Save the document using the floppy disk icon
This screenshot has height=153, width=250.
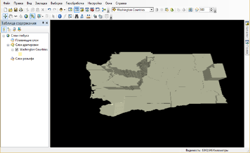click(16, 10)
